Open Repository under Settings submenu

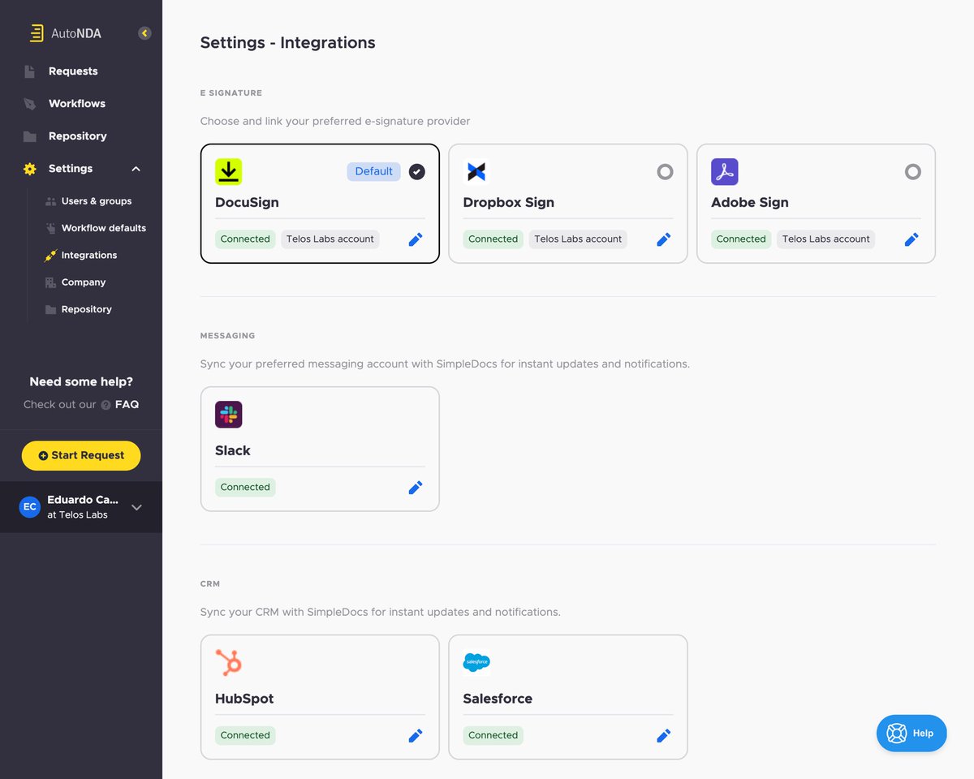click(87, 309)
